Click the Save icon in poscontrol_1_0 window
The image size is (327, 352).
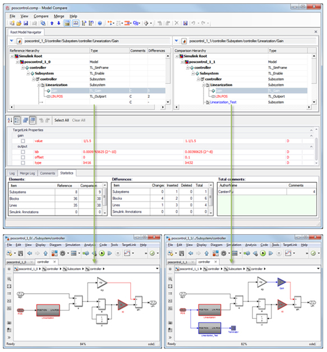(x=20, y=253)
